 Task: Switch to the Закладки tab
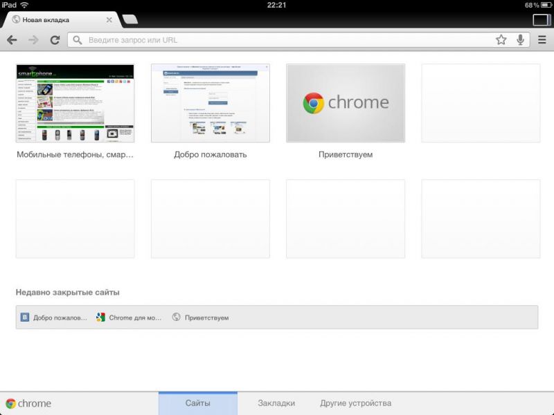tap(276, 403)
